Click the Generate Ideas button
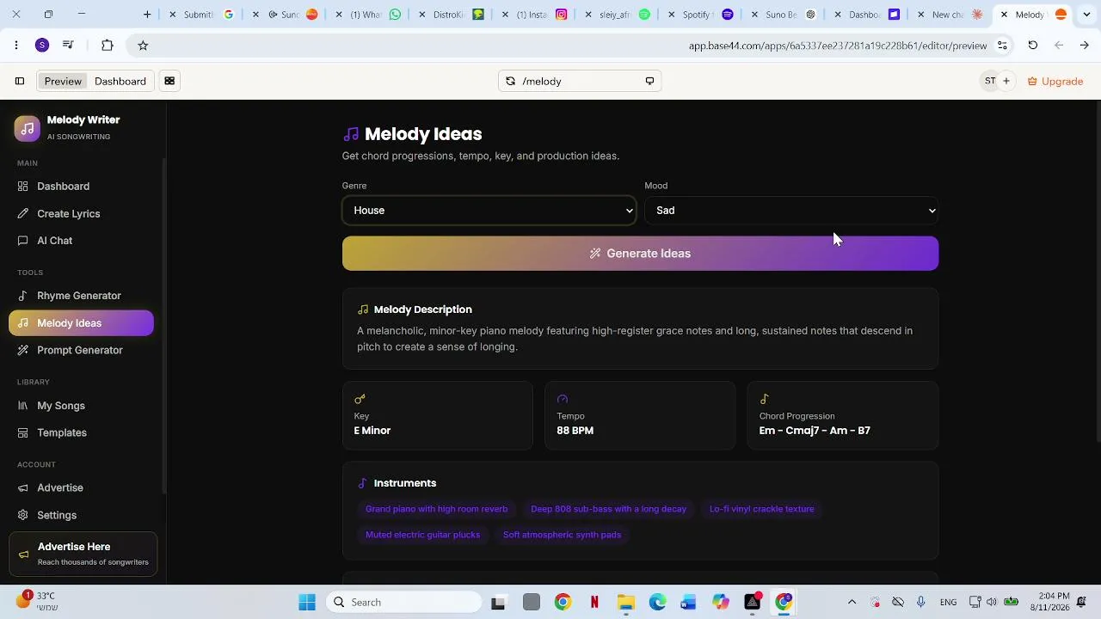This screenshot has height=619, width=1101. coord(640,254)
